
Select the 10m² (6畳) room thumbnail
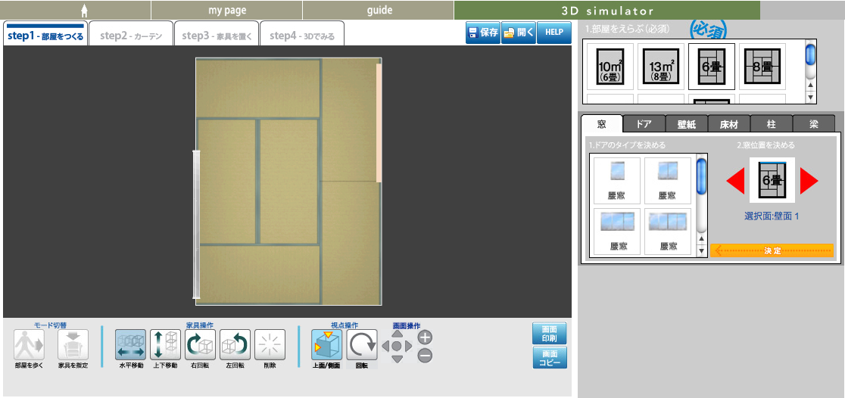pyautogui.click(x=610, y=67)
